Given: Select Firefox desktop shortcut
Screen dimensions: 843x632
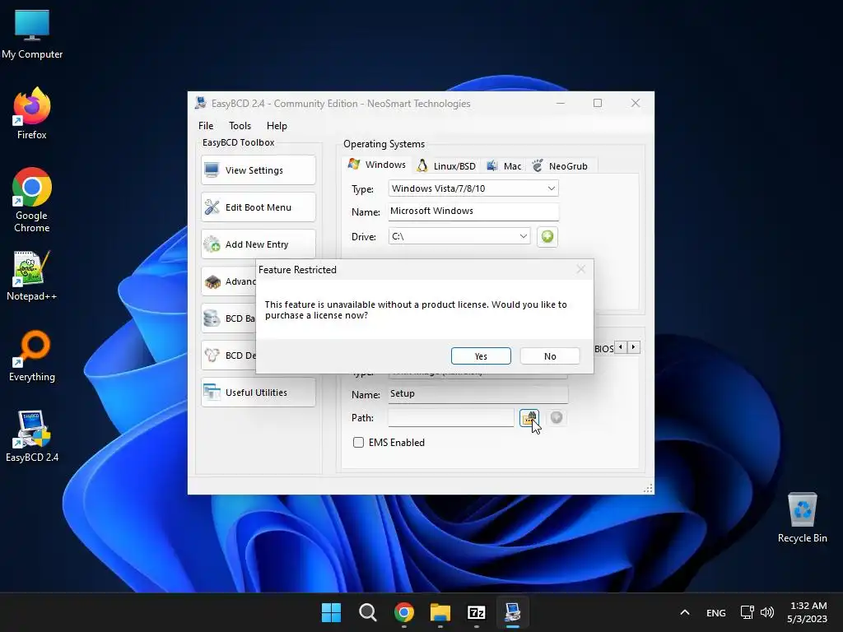Looking at the screenshot, I should pos(32,114).
